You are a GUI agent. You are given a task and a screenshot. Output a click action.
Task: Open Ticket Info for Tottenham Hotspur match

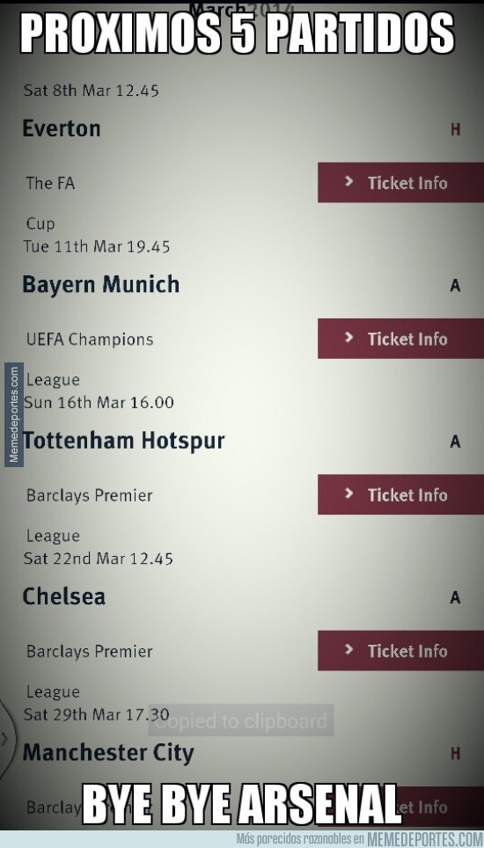click(400, 494)
